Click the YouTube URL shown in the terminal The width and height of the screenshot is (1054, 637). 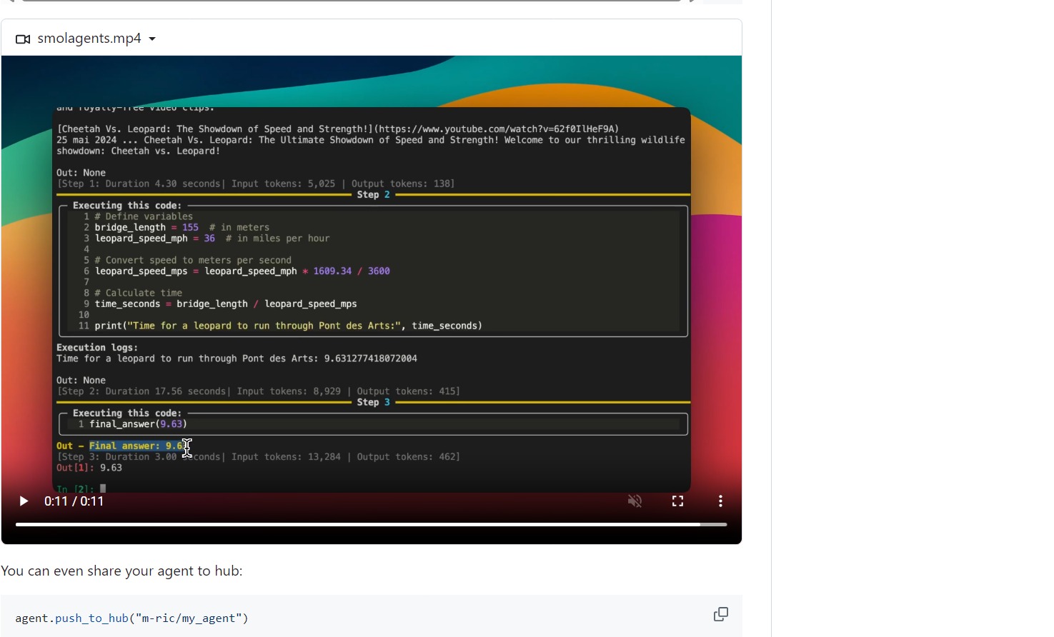(x=496, y=129)
